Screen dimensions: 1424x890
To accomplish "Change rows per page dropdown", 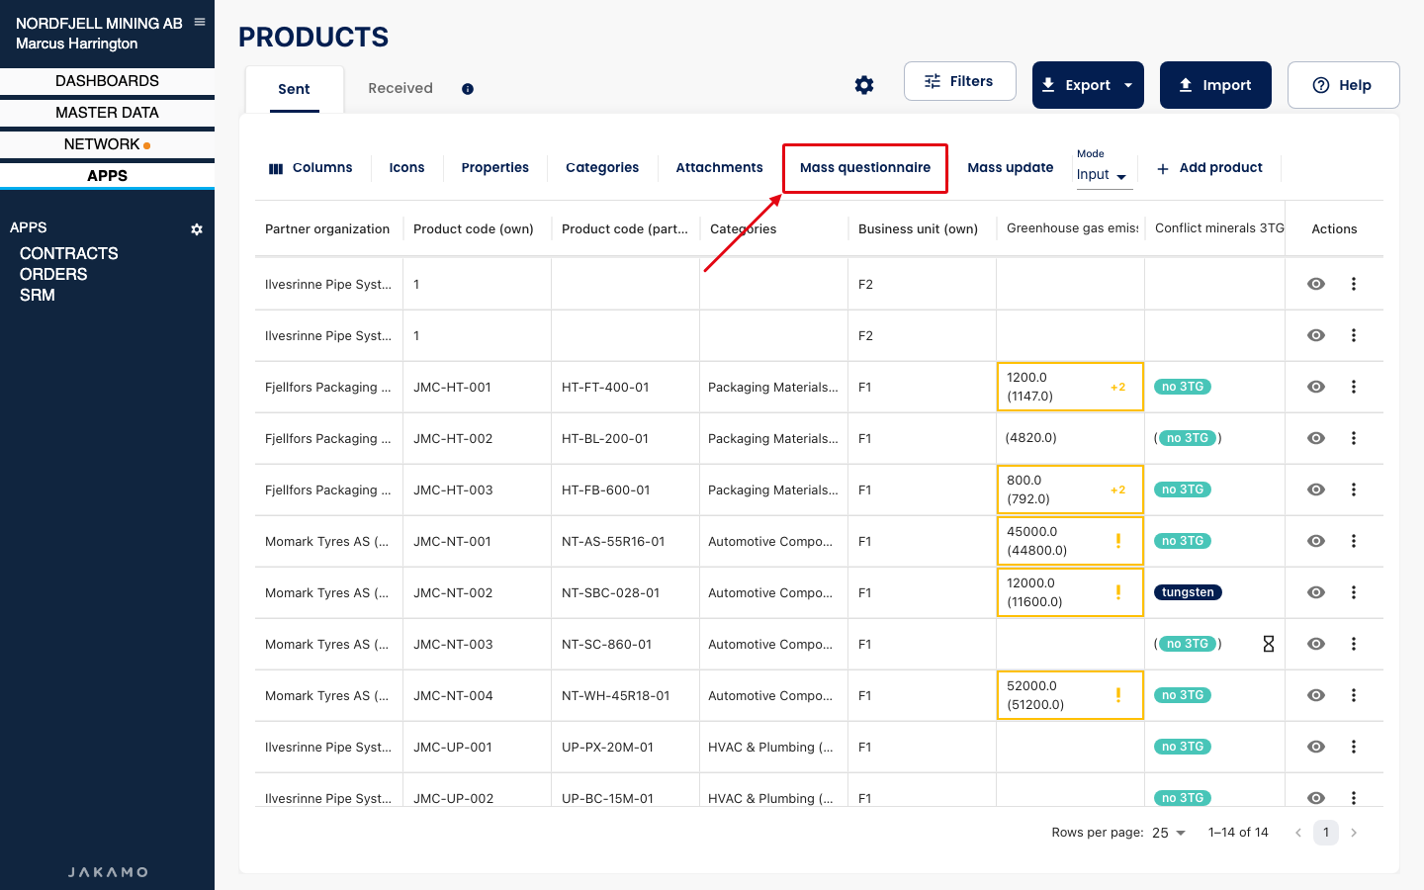I will click(x=1168, y=833).
